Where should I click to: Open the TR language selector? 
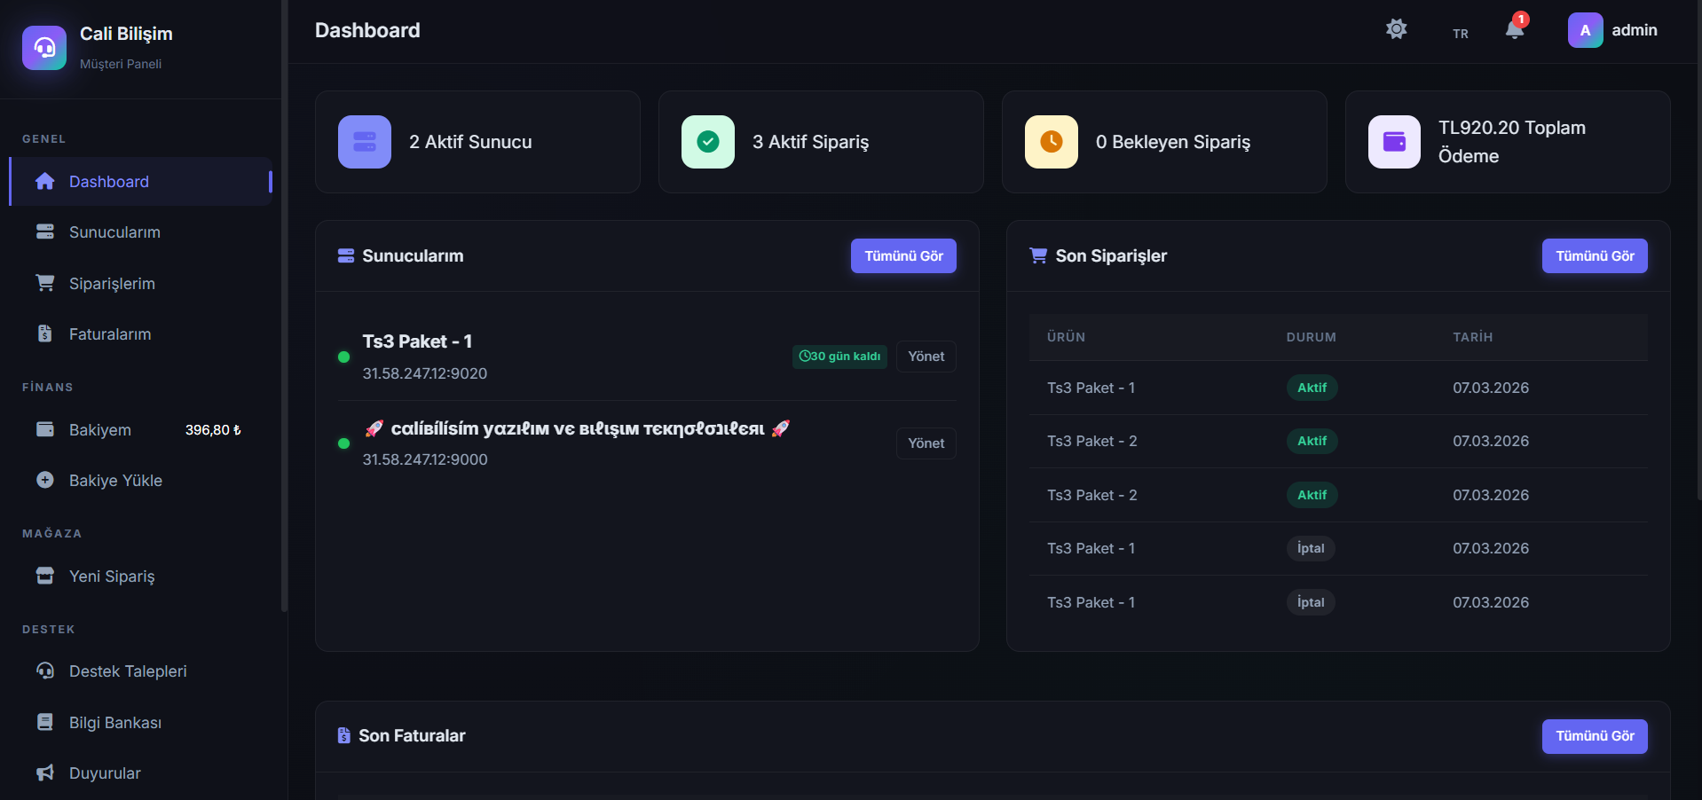[x=1460, y=34]
